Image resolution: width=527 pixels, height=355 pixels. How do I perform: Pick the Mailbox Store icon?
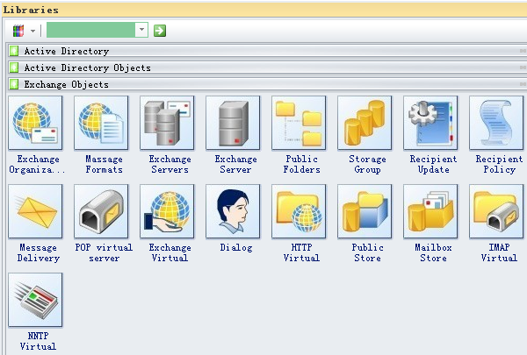tap(433, 211)
